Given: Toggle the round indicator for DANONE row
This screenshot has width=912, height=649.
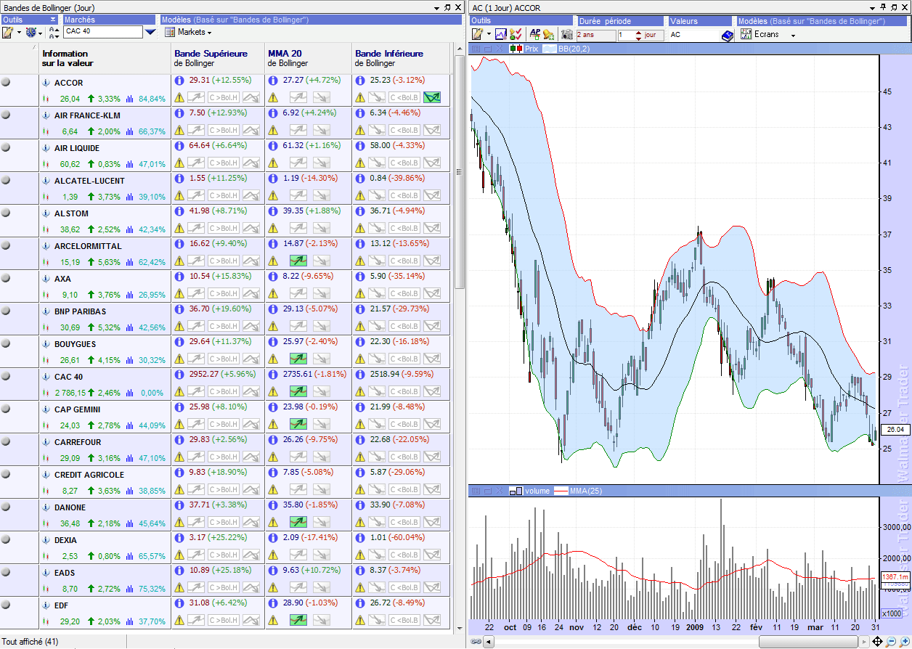Looking at the screenshot, I should [6, 507].
